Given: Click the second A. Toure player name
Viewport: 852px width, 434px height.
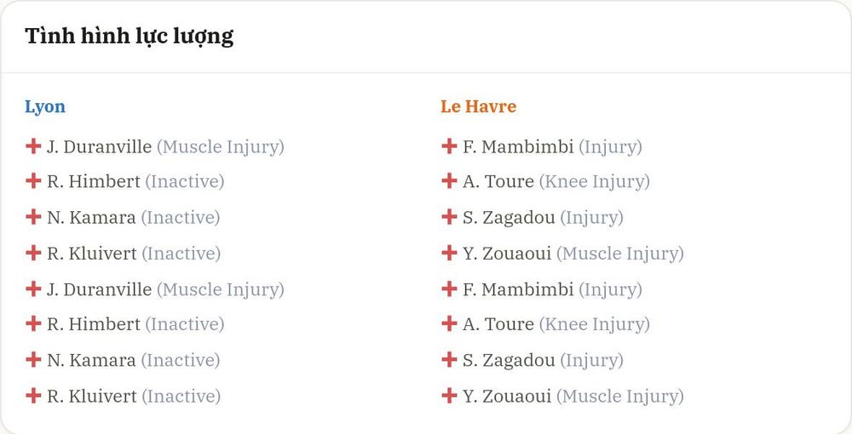Looking at the screenshot, I should pos(498,324).
